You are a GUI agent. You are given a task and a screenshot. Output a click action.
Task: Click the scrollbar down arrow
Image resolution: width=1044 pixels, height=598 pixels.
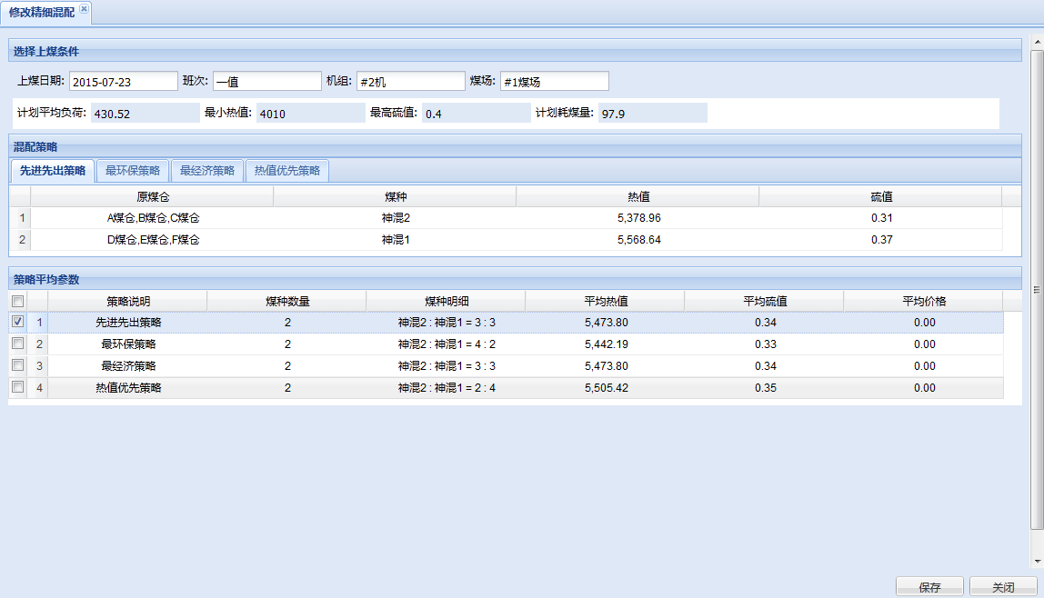(1037, 562)
